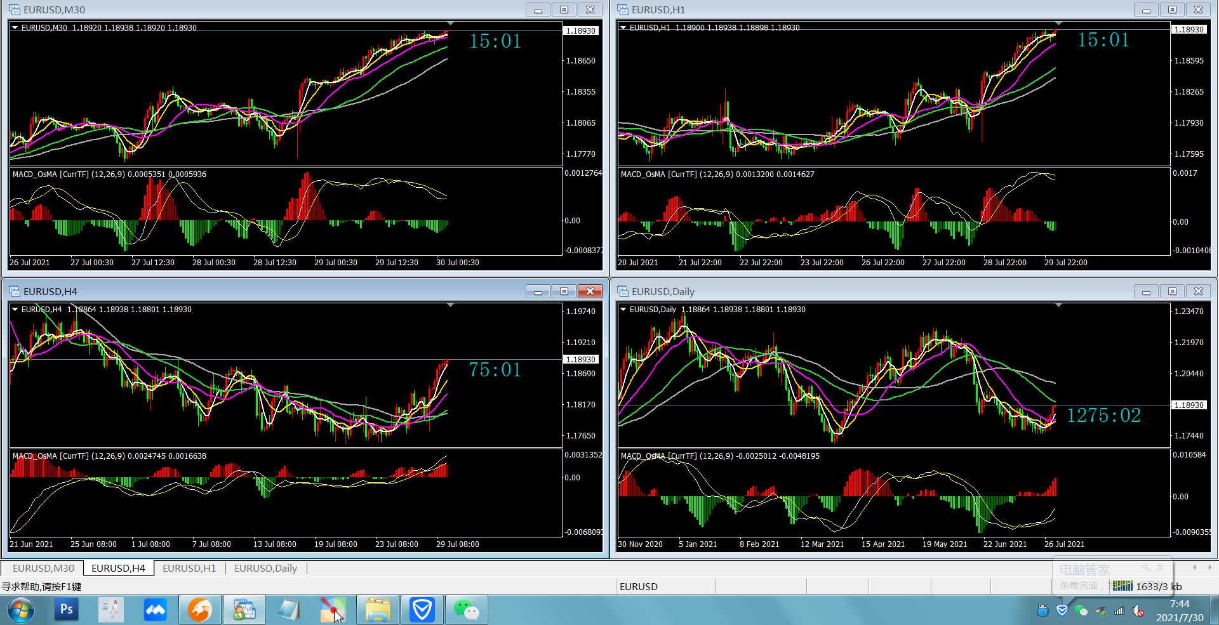Image resolution: width=1219 pixels, height=625 pixels.
Task: Click the leftmost blue tray icon beside the shield
Action: coord(1042,610)
